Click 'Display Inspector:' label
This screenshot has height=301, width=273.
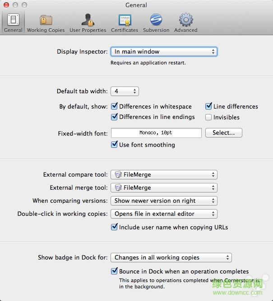click(x=82, y=52)
